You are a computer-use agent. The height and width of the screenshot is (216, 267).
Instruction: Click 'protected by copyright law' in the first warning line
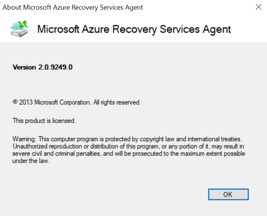coord(140,139)
